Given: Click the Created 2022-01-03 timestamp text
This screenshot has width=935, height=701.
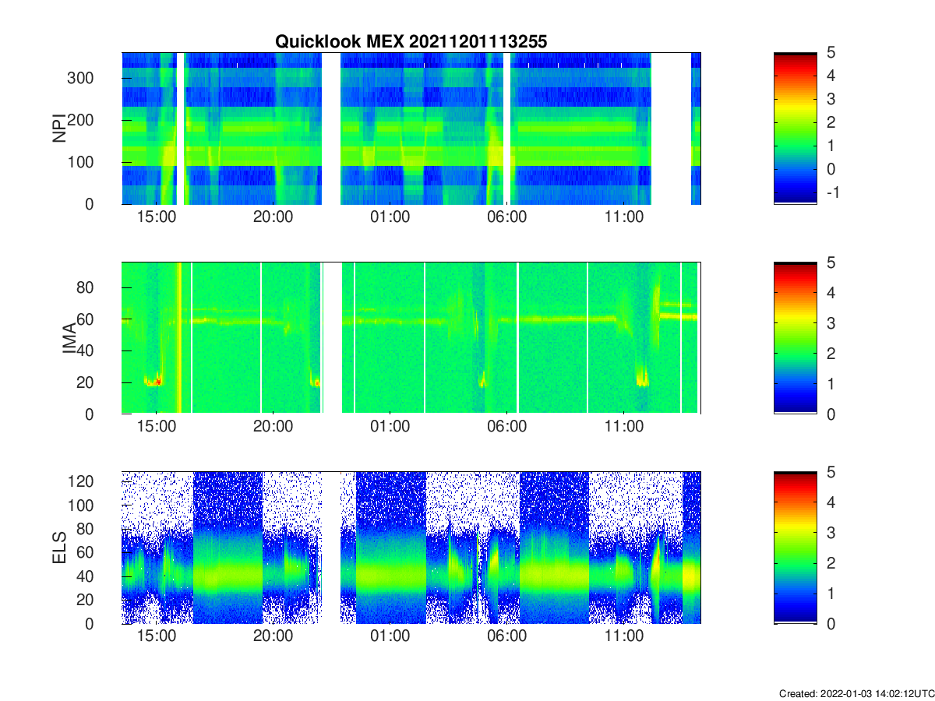Looking at the screenshot, I should pyautogui.click(x=856, y=693).
